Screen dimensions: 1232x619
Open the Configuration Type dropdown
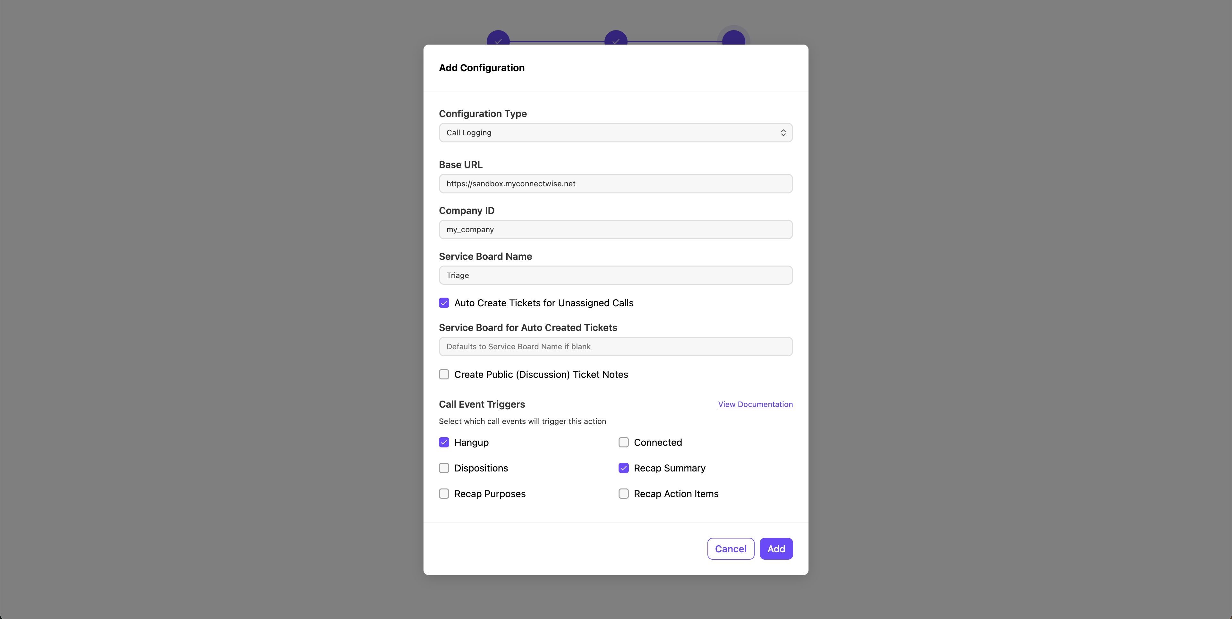point(616,132)
